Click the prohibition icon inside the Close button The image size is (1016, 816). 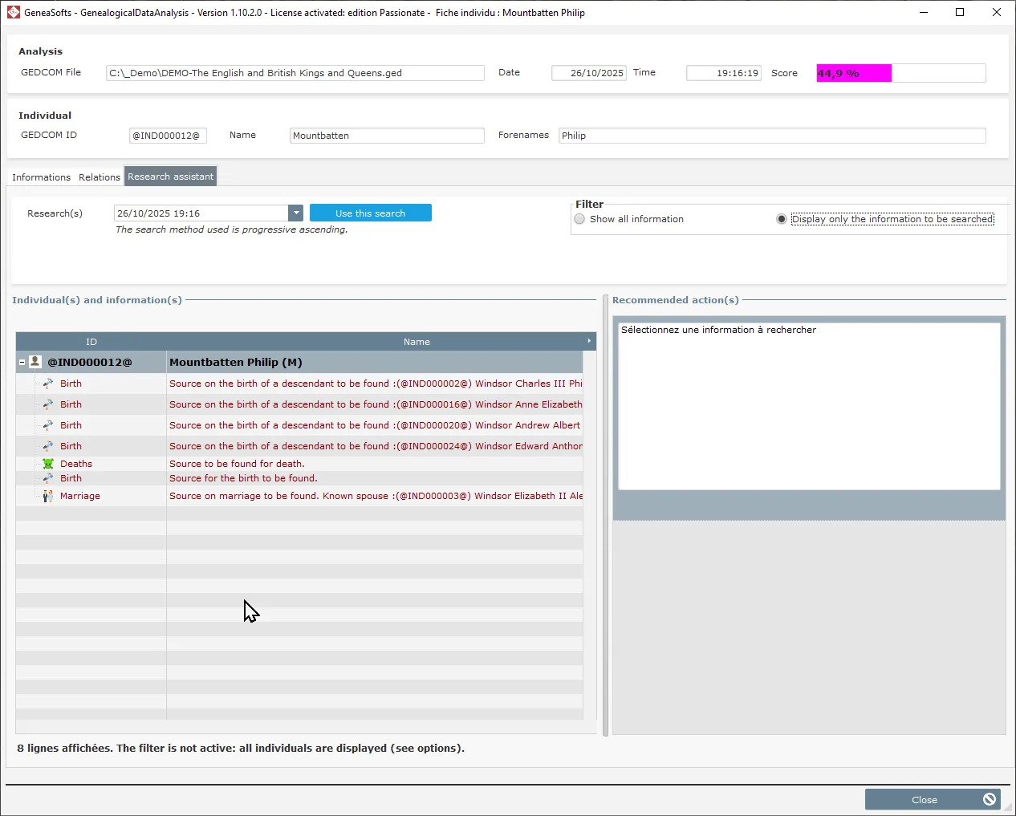[989, 799]
